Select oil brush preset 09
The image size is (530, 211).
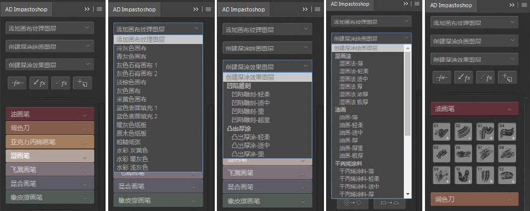(441, 175)
